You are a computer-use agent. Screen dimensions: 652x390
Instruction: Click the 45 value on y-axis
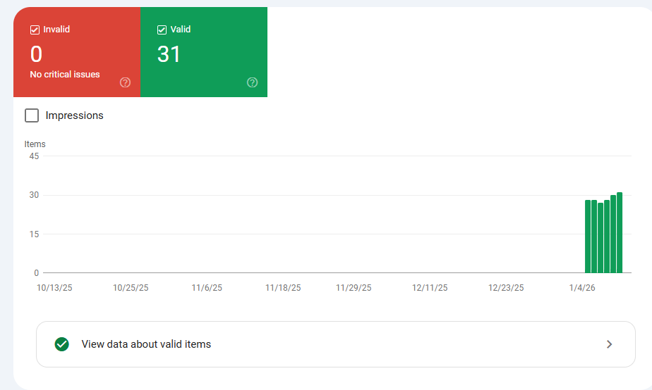tap(34, 156)
